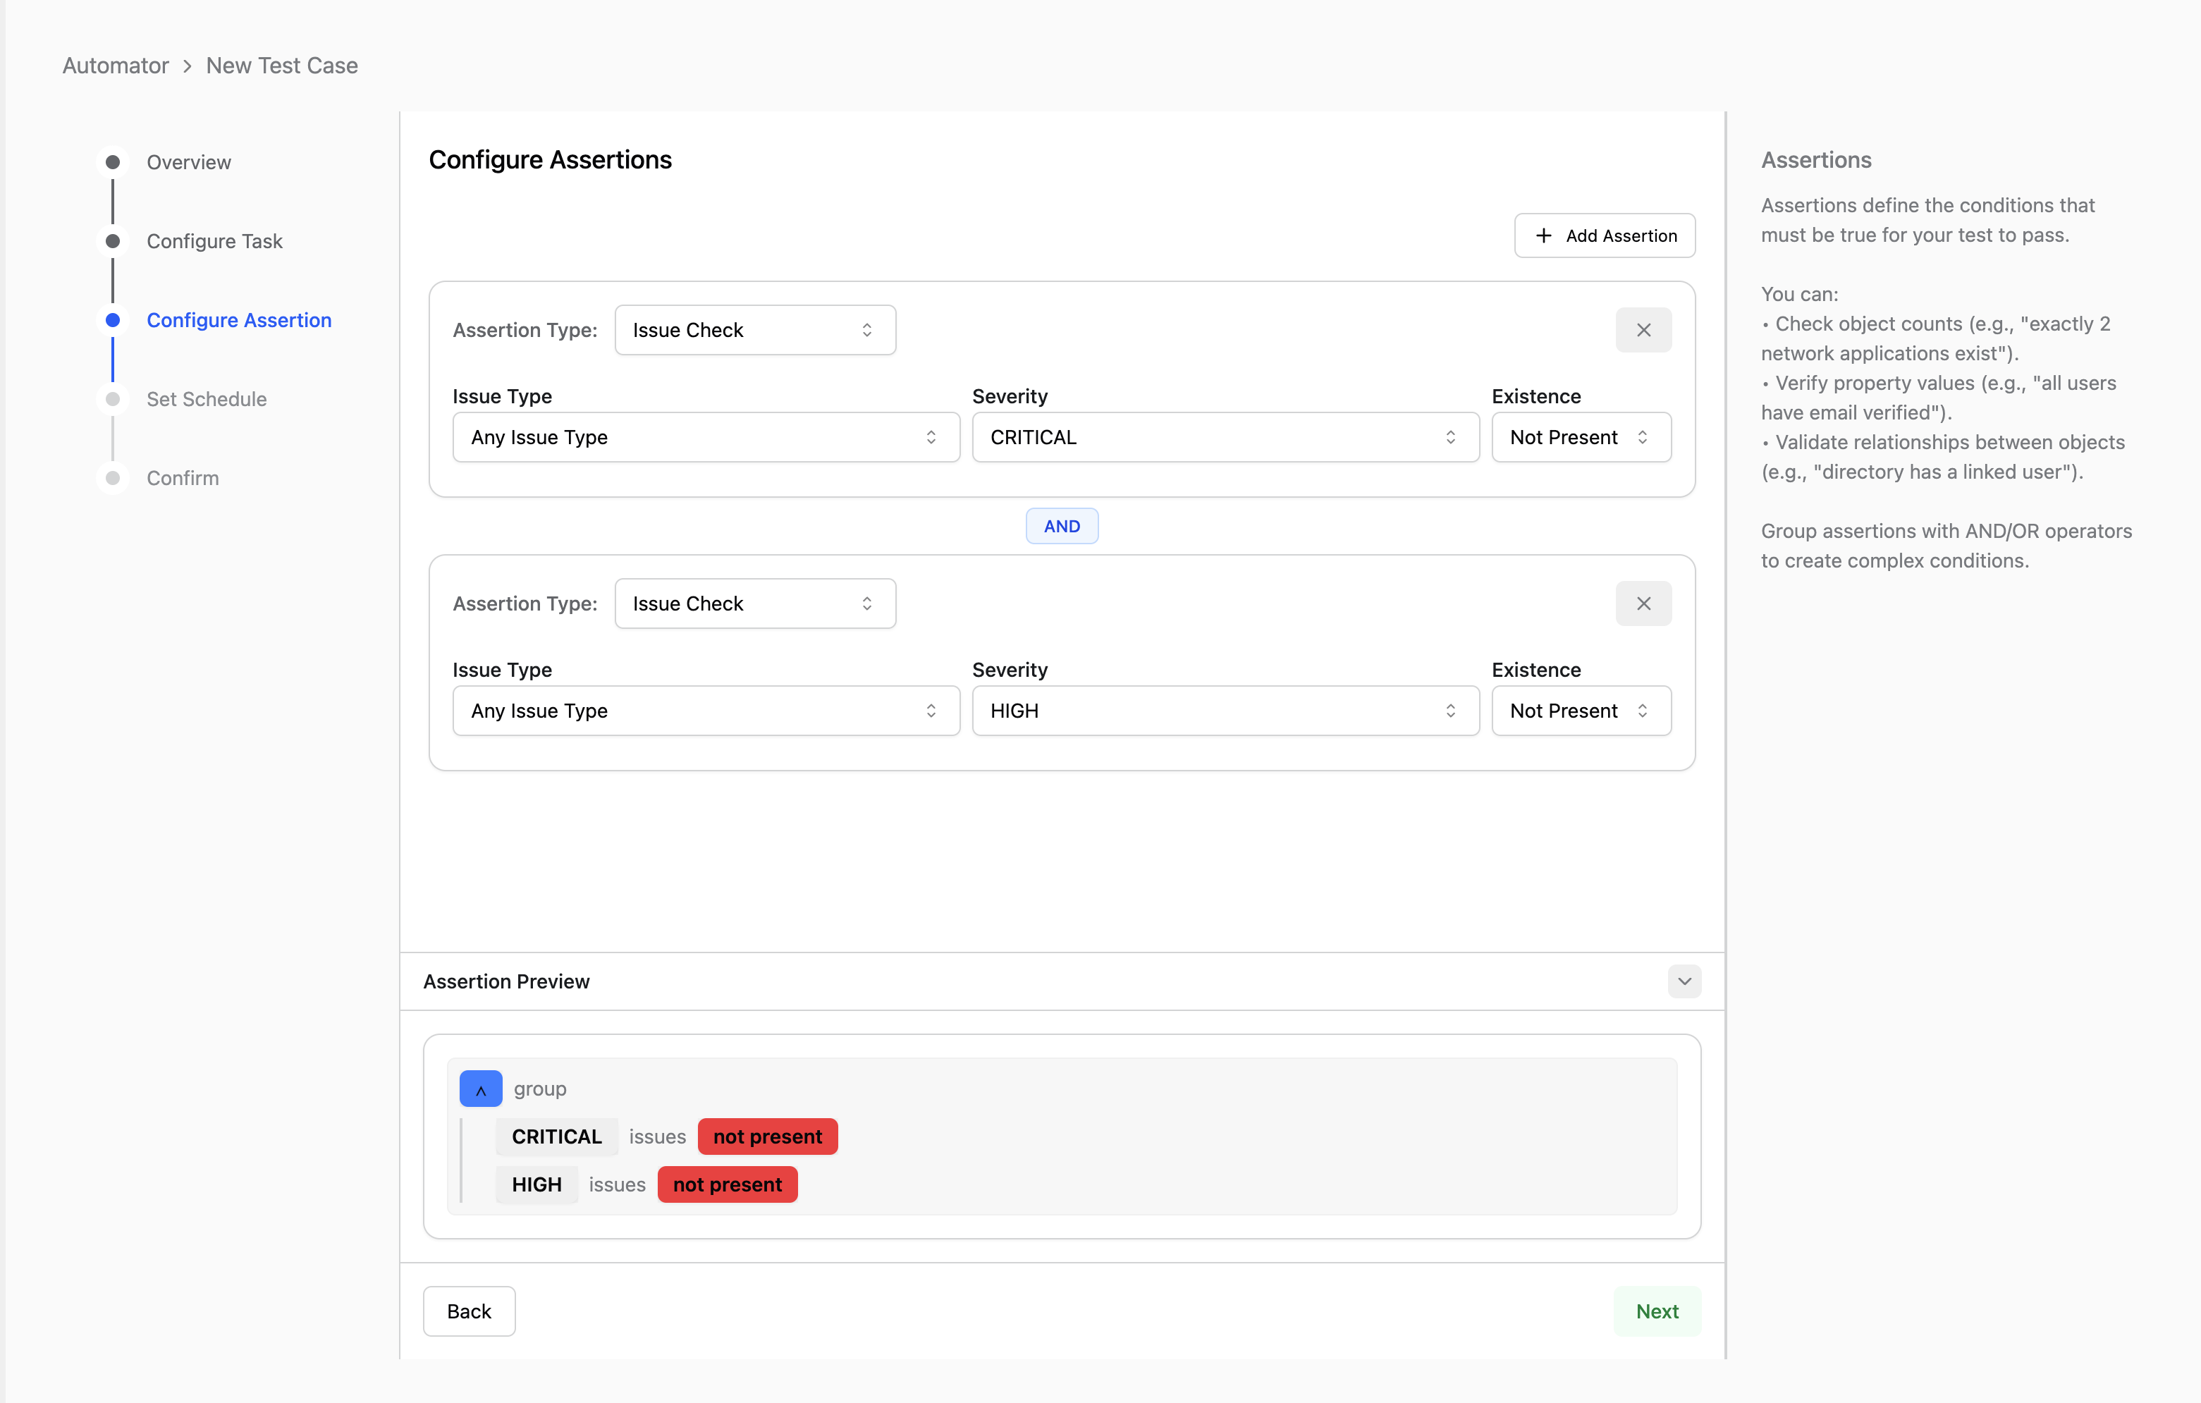The height and width of the screenshot is (1403, 2201).
Task: Go to the Configure Assertion step
Action: point(238,320)
